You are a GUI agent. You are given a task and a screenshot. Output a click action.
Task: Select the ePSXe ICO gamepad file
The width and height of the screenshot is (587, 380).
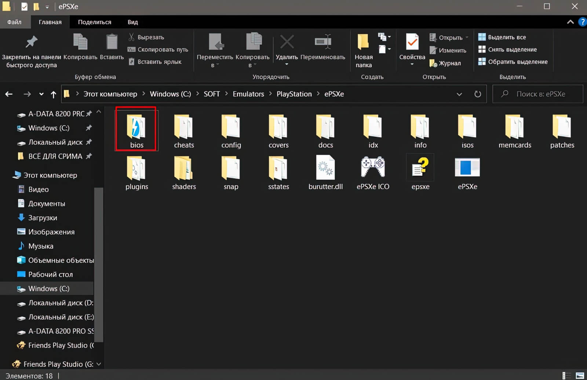click(373, 173)
